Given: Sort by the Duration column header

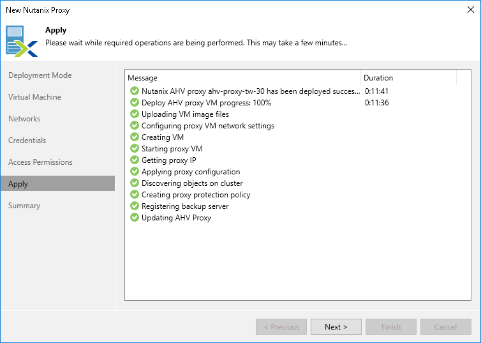Looking at the screenshot, I should click(x=409, y=78).
